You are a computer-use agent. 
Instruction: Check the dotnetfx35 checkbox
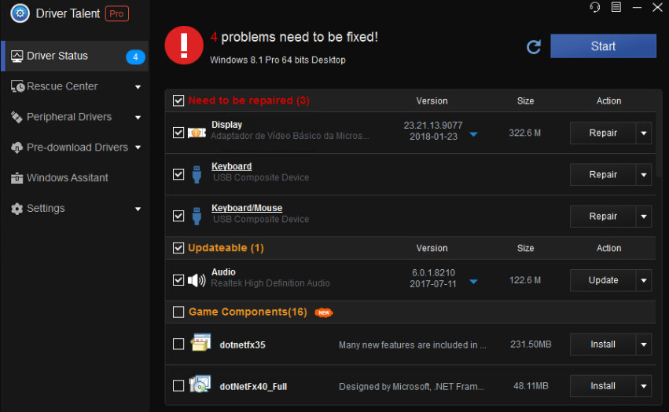click(x=178, y=344)
